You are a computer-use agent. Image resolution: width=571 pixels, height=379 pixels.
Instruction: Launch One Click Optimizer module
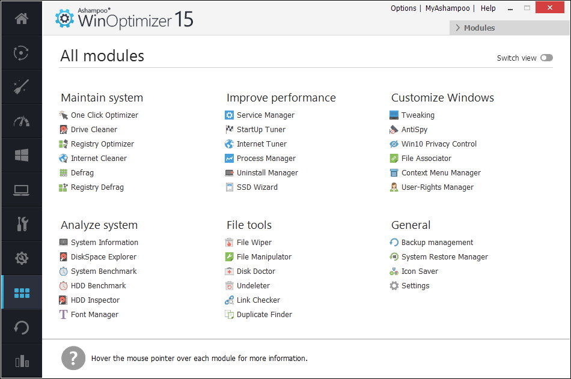(104, 115)
